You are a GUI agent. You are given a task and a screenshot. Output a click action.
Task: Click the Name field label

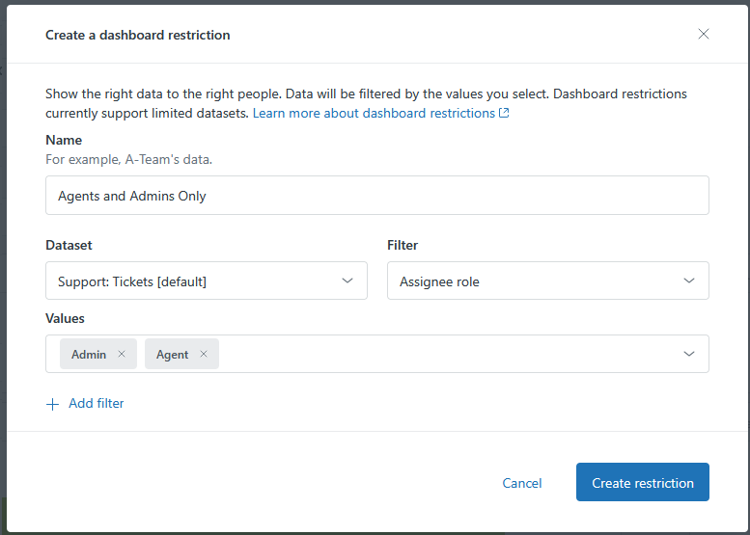(64, 141)
